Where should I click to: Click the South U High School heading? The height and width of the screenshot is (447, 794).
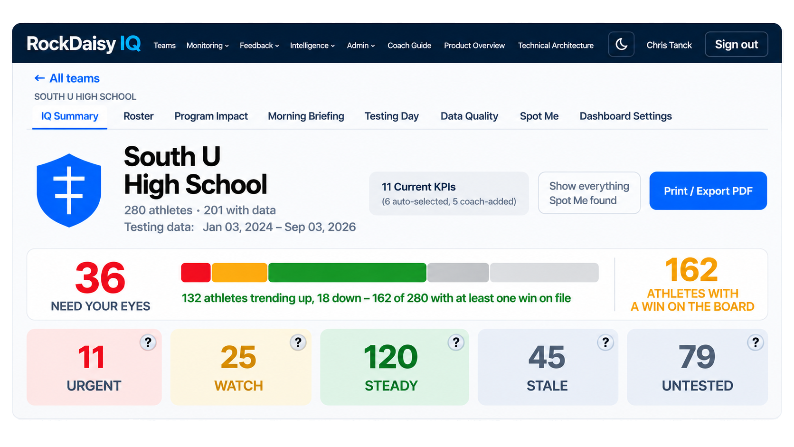point(196,171)
